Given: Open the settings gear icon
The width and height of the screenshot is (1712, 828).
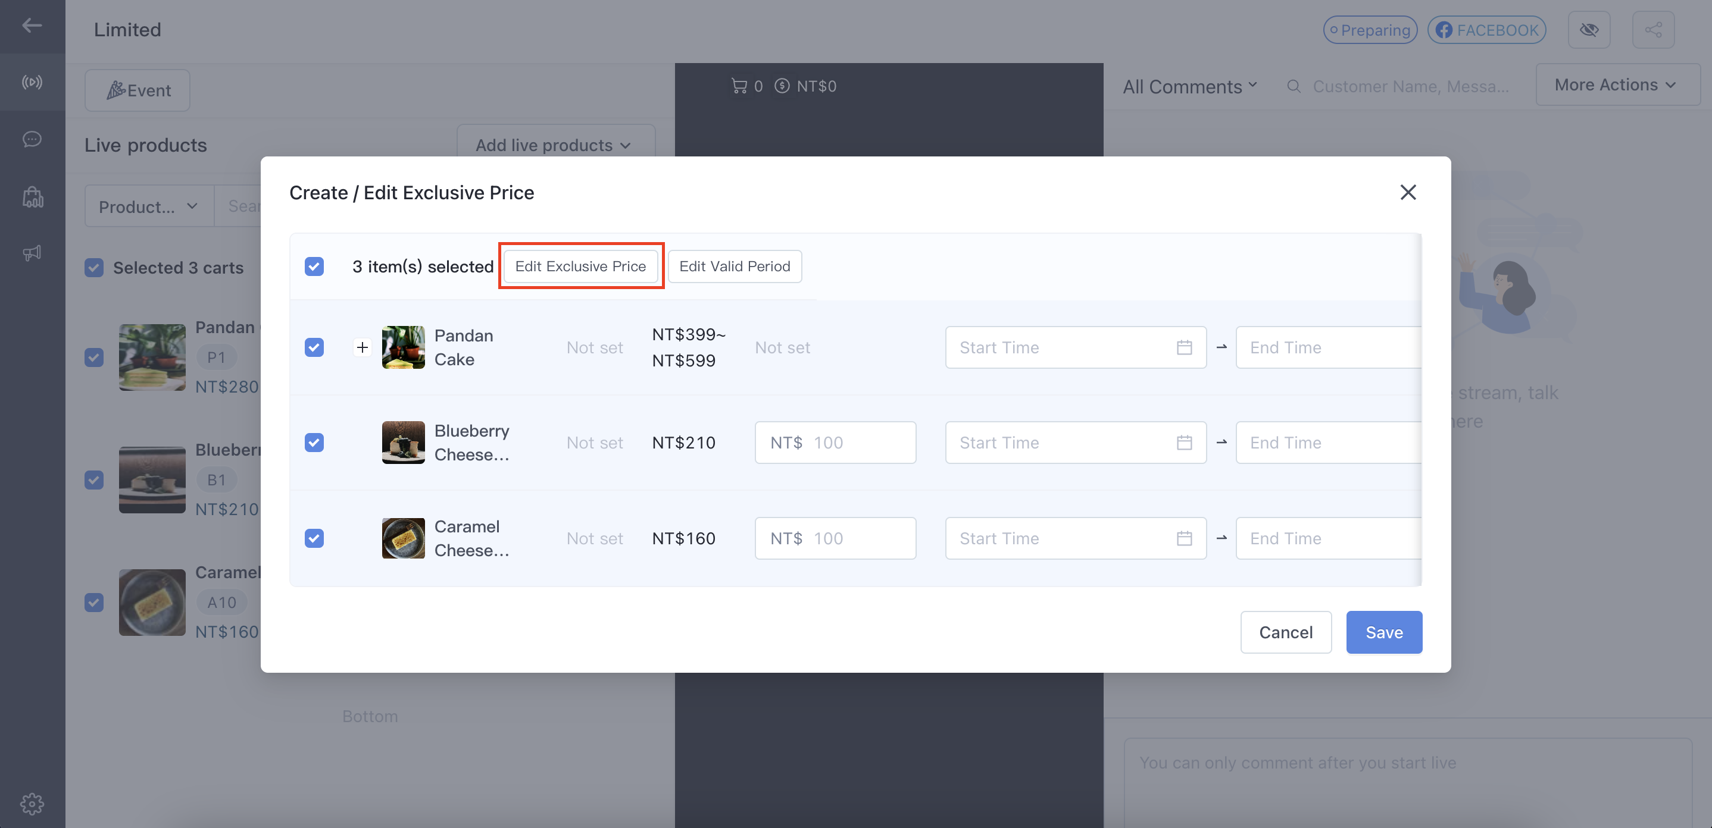Looking at the screenshot, I should (x=32, y=804).
